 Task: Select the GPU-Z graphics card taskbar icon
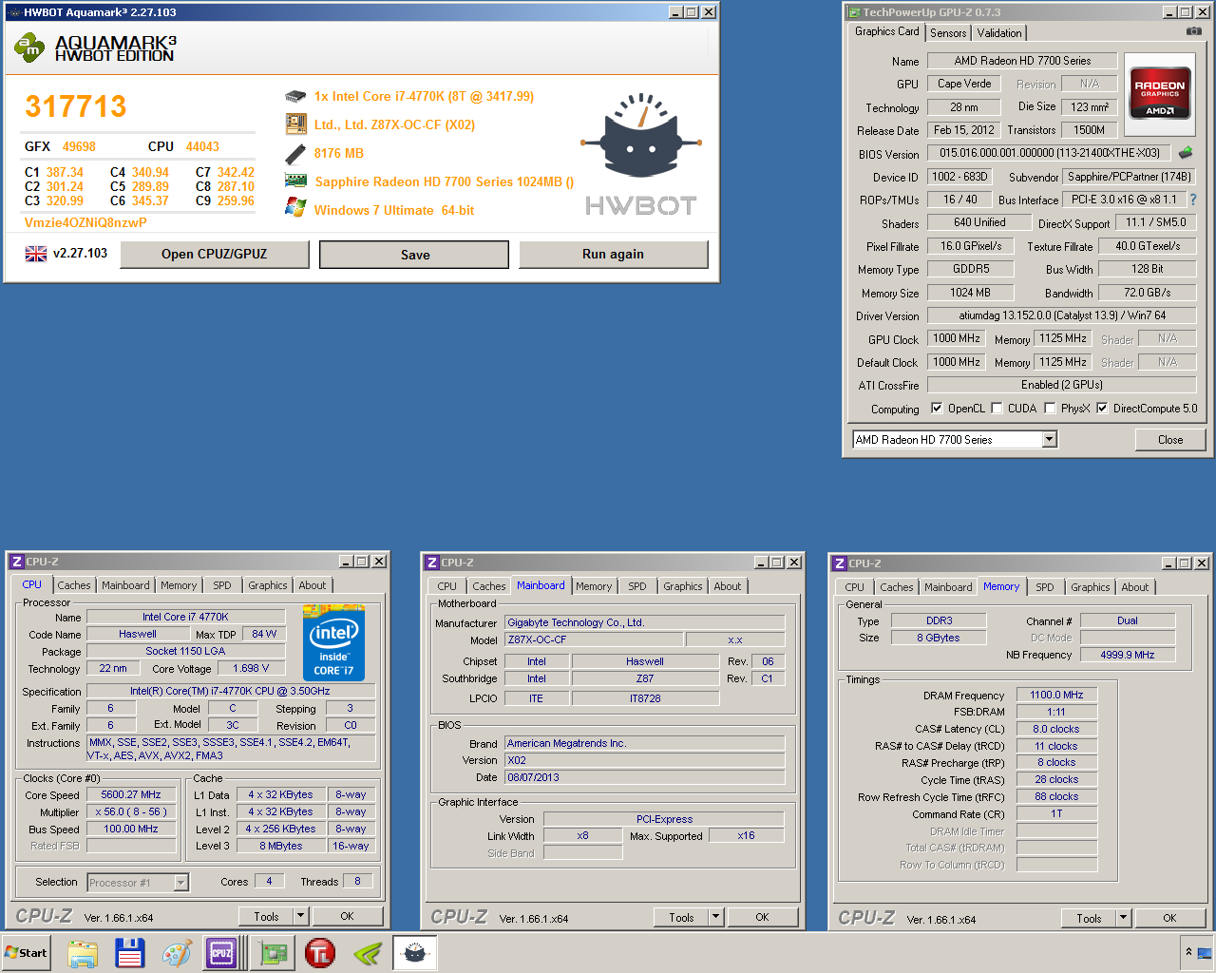[x=274, y=953]
